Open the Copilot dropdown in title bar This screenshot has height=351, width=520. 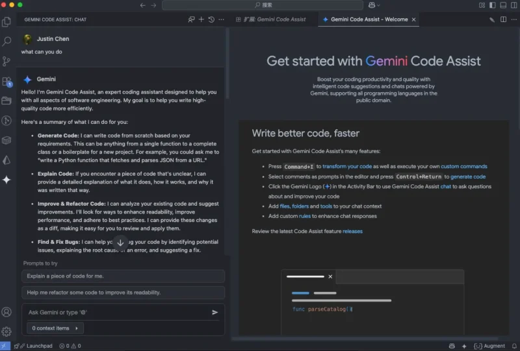click(374, 5)
